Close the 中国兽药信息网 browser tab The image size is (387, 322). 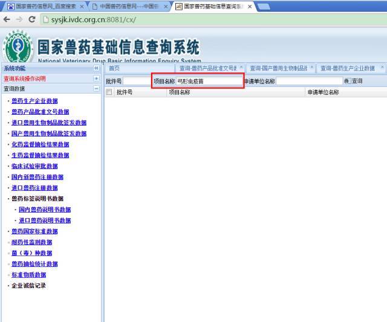[166, 7]
